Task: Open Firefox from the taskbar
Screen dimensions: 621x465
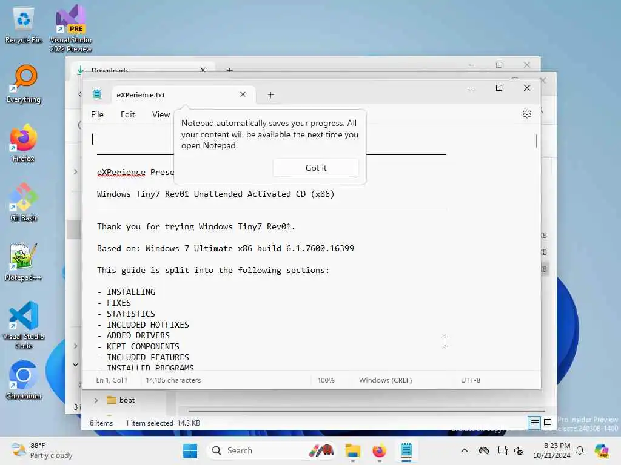Action: pyautogui.click(x=380, y=450)
